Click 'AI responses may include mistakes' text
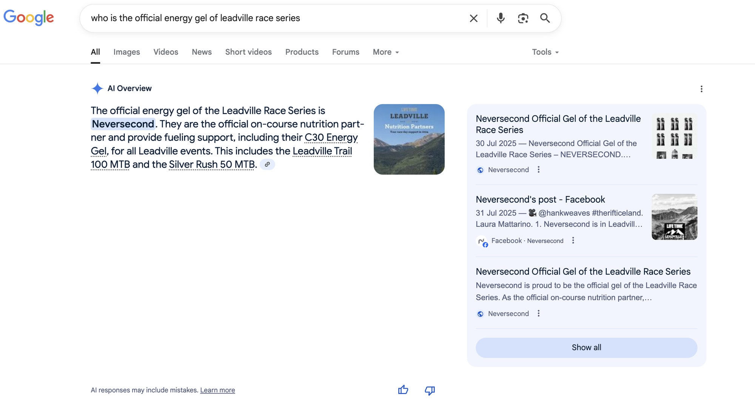 click(x=145, y=390)
